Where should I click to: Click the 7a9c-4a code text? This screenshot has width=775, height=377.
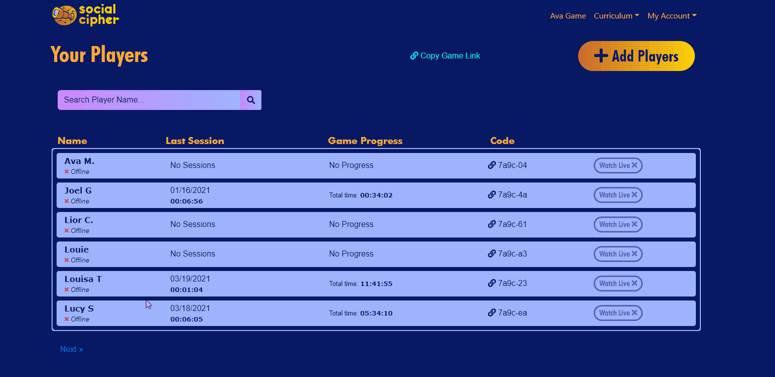tap(512, 195)
